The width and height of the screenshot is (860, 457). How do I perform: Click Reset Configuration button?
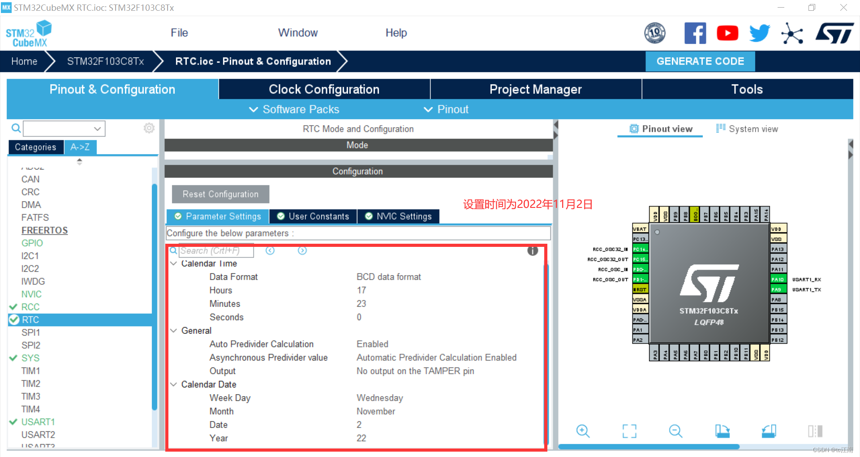(220, 194)
